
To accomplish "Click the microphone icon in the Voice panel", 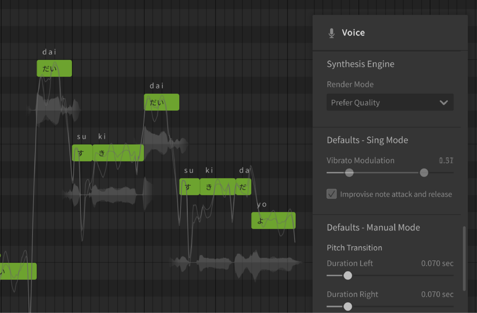I will [331, 33].
